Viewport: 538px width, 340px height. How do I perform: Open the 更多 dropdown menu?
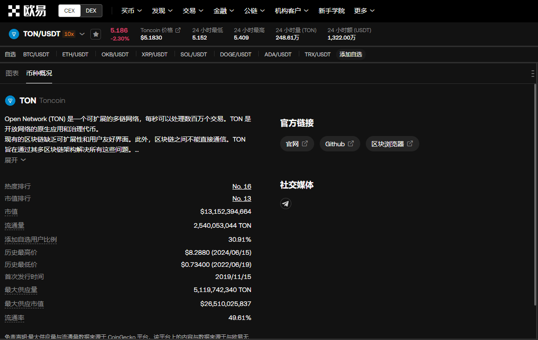click(364, 11)
